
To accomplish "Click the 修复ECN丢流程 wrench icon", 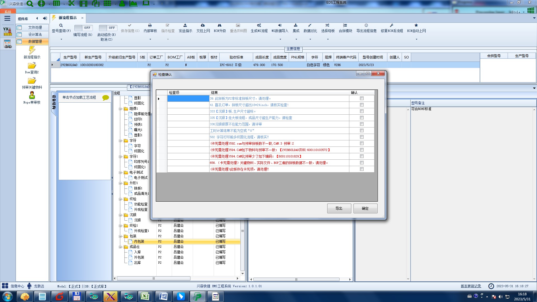I will (392, 25).
